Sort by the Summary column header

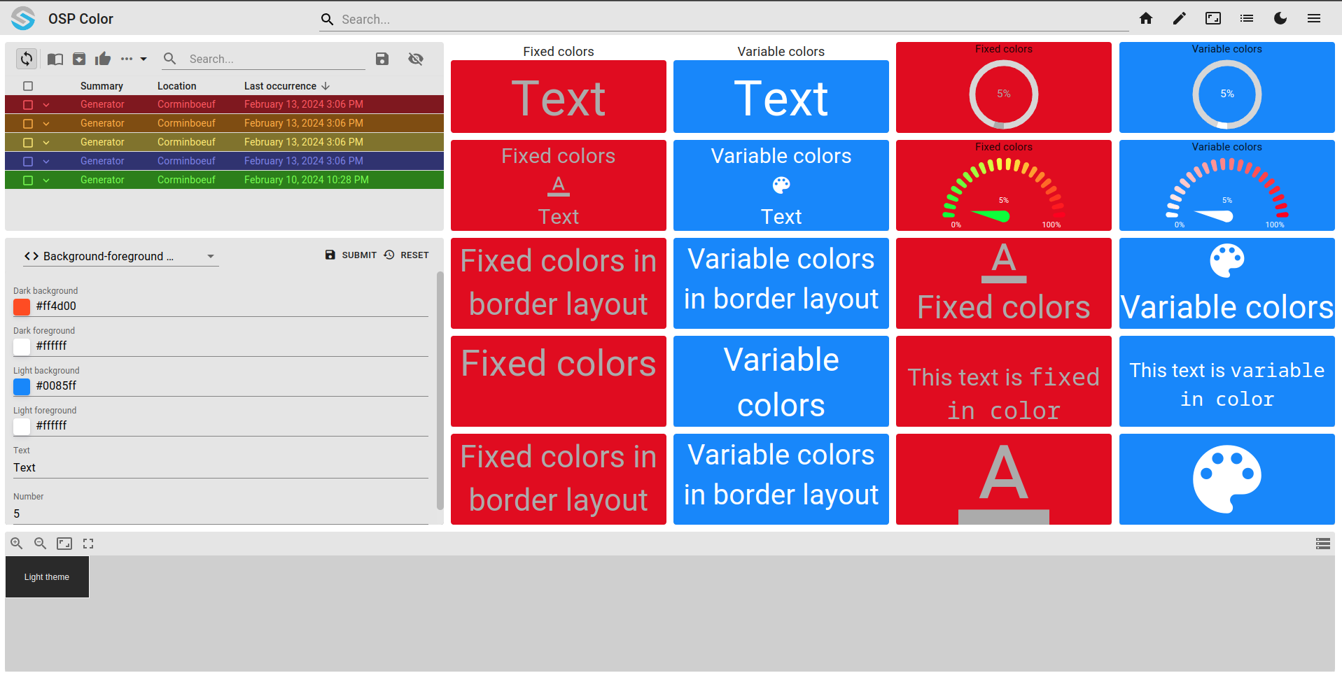(x=102, y=86)
